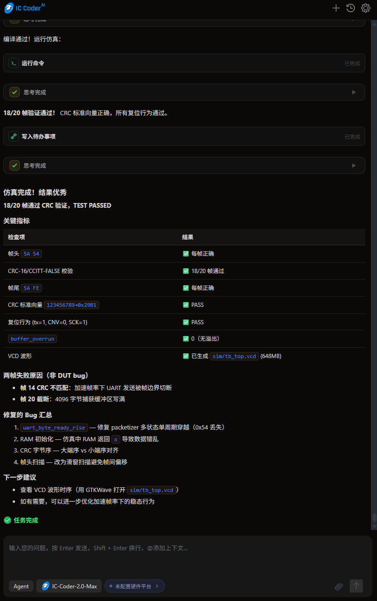Image resolution: width=377 pixels, height=601 pixels.
Task: Click 已完成 status on 写入待办事项
Action: tap(352, 136)
